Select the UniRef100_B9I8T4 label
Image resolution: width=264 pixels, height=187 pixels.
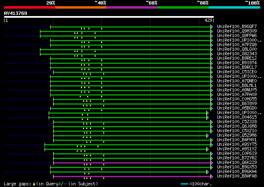click(237, 63)
